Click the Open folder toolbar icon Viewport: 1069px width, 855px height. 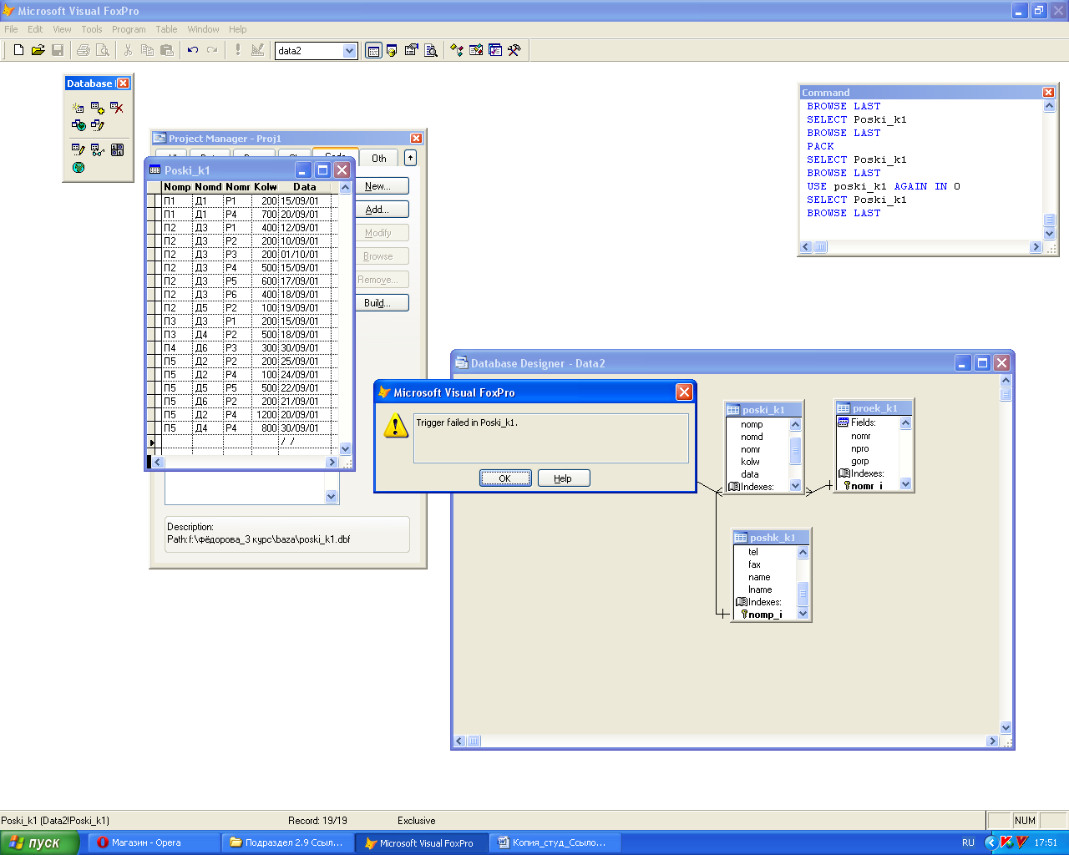point(38,50)
